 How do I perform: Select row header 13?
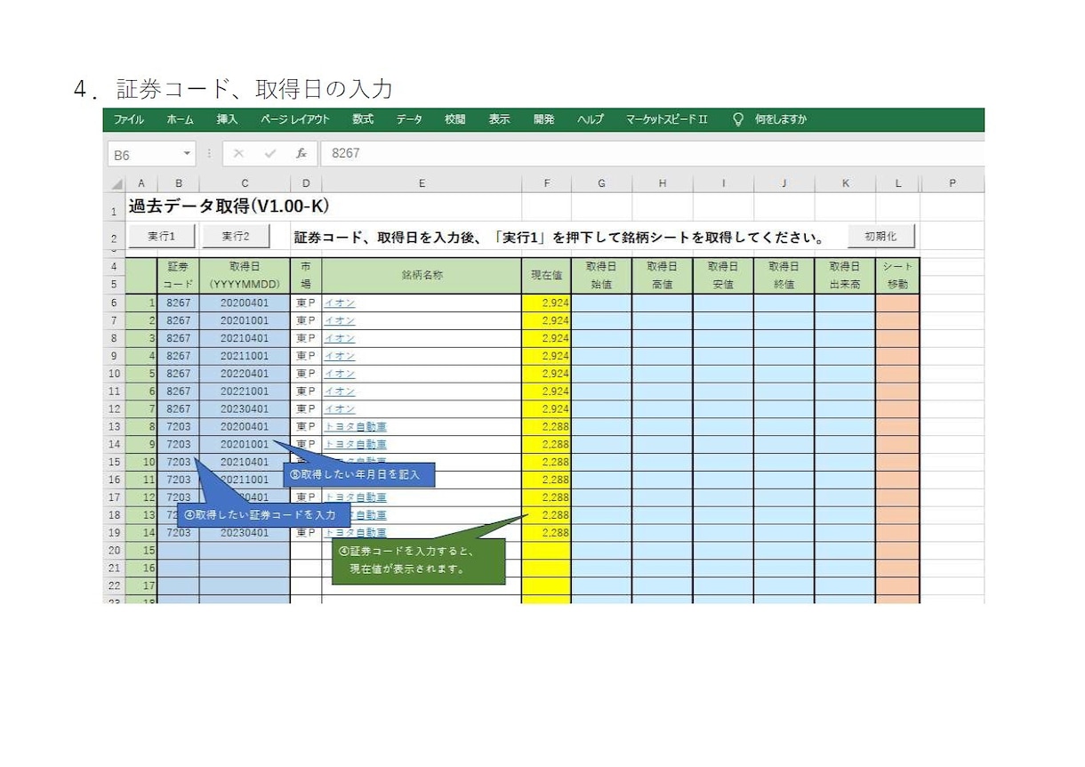tap(114, 426)
